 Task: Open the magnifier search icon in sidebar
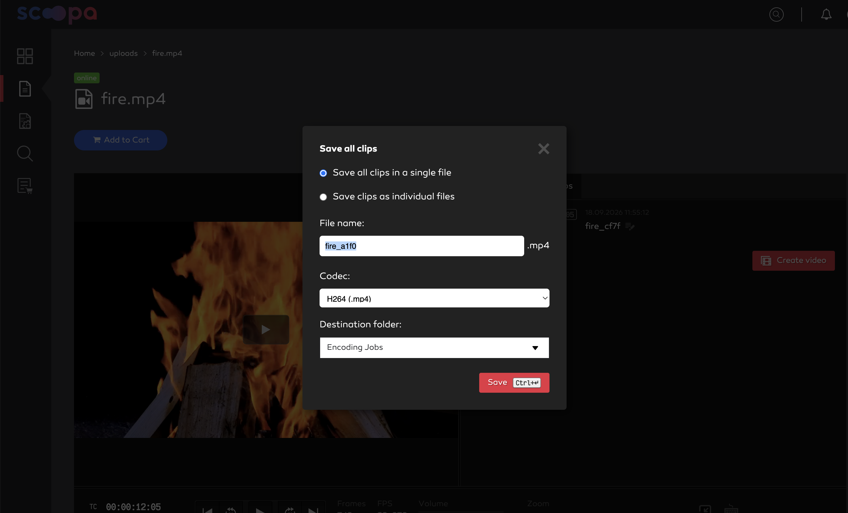click(x=25, y=153)
